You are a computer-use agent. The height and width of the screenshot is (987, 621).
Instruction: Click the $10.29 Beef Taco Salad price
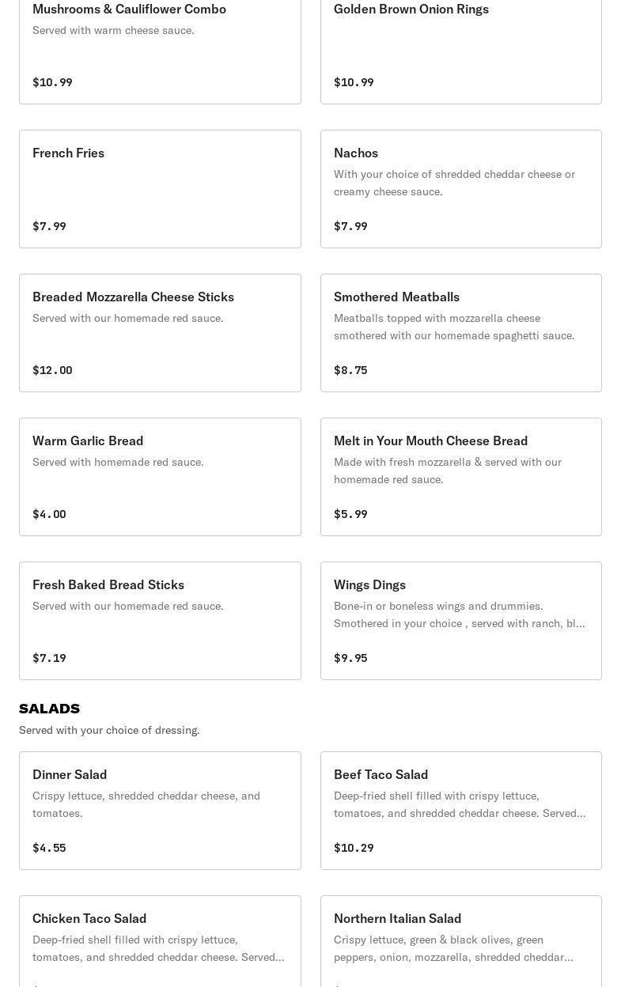(354, 848)
